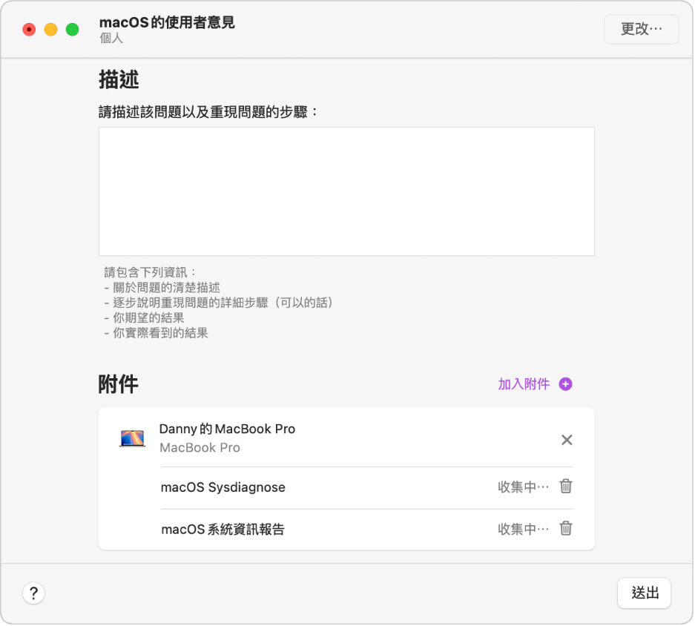The width and height of the screenshot is (695, 626).
Task: Delete the macOS 系統資訊報告 attachment trash icon
Action: (x=566, y=528)
